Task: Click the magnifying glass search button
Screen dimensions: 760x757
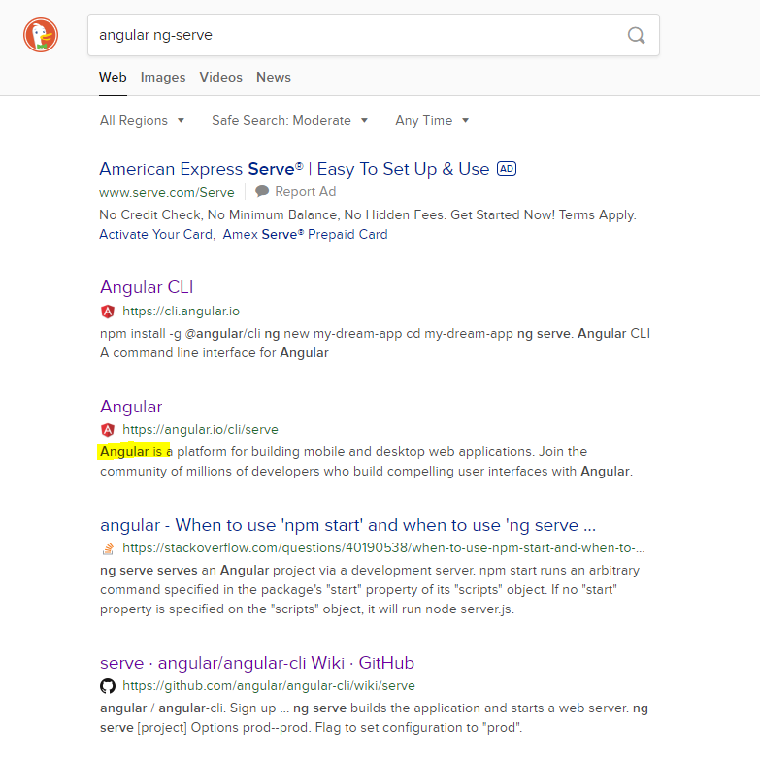Action: 636,35
